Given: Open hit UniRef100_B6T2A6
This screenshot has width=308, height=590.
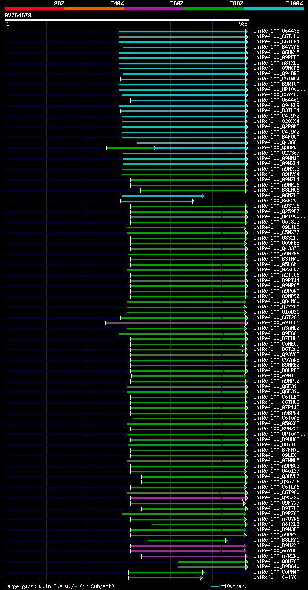Looking at the screenshot, I should 277,349.
